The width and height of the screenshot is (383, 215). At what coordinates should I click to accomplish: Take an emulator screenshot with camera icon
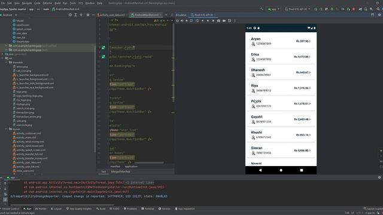pyautogui.click(x=218, y=21)
